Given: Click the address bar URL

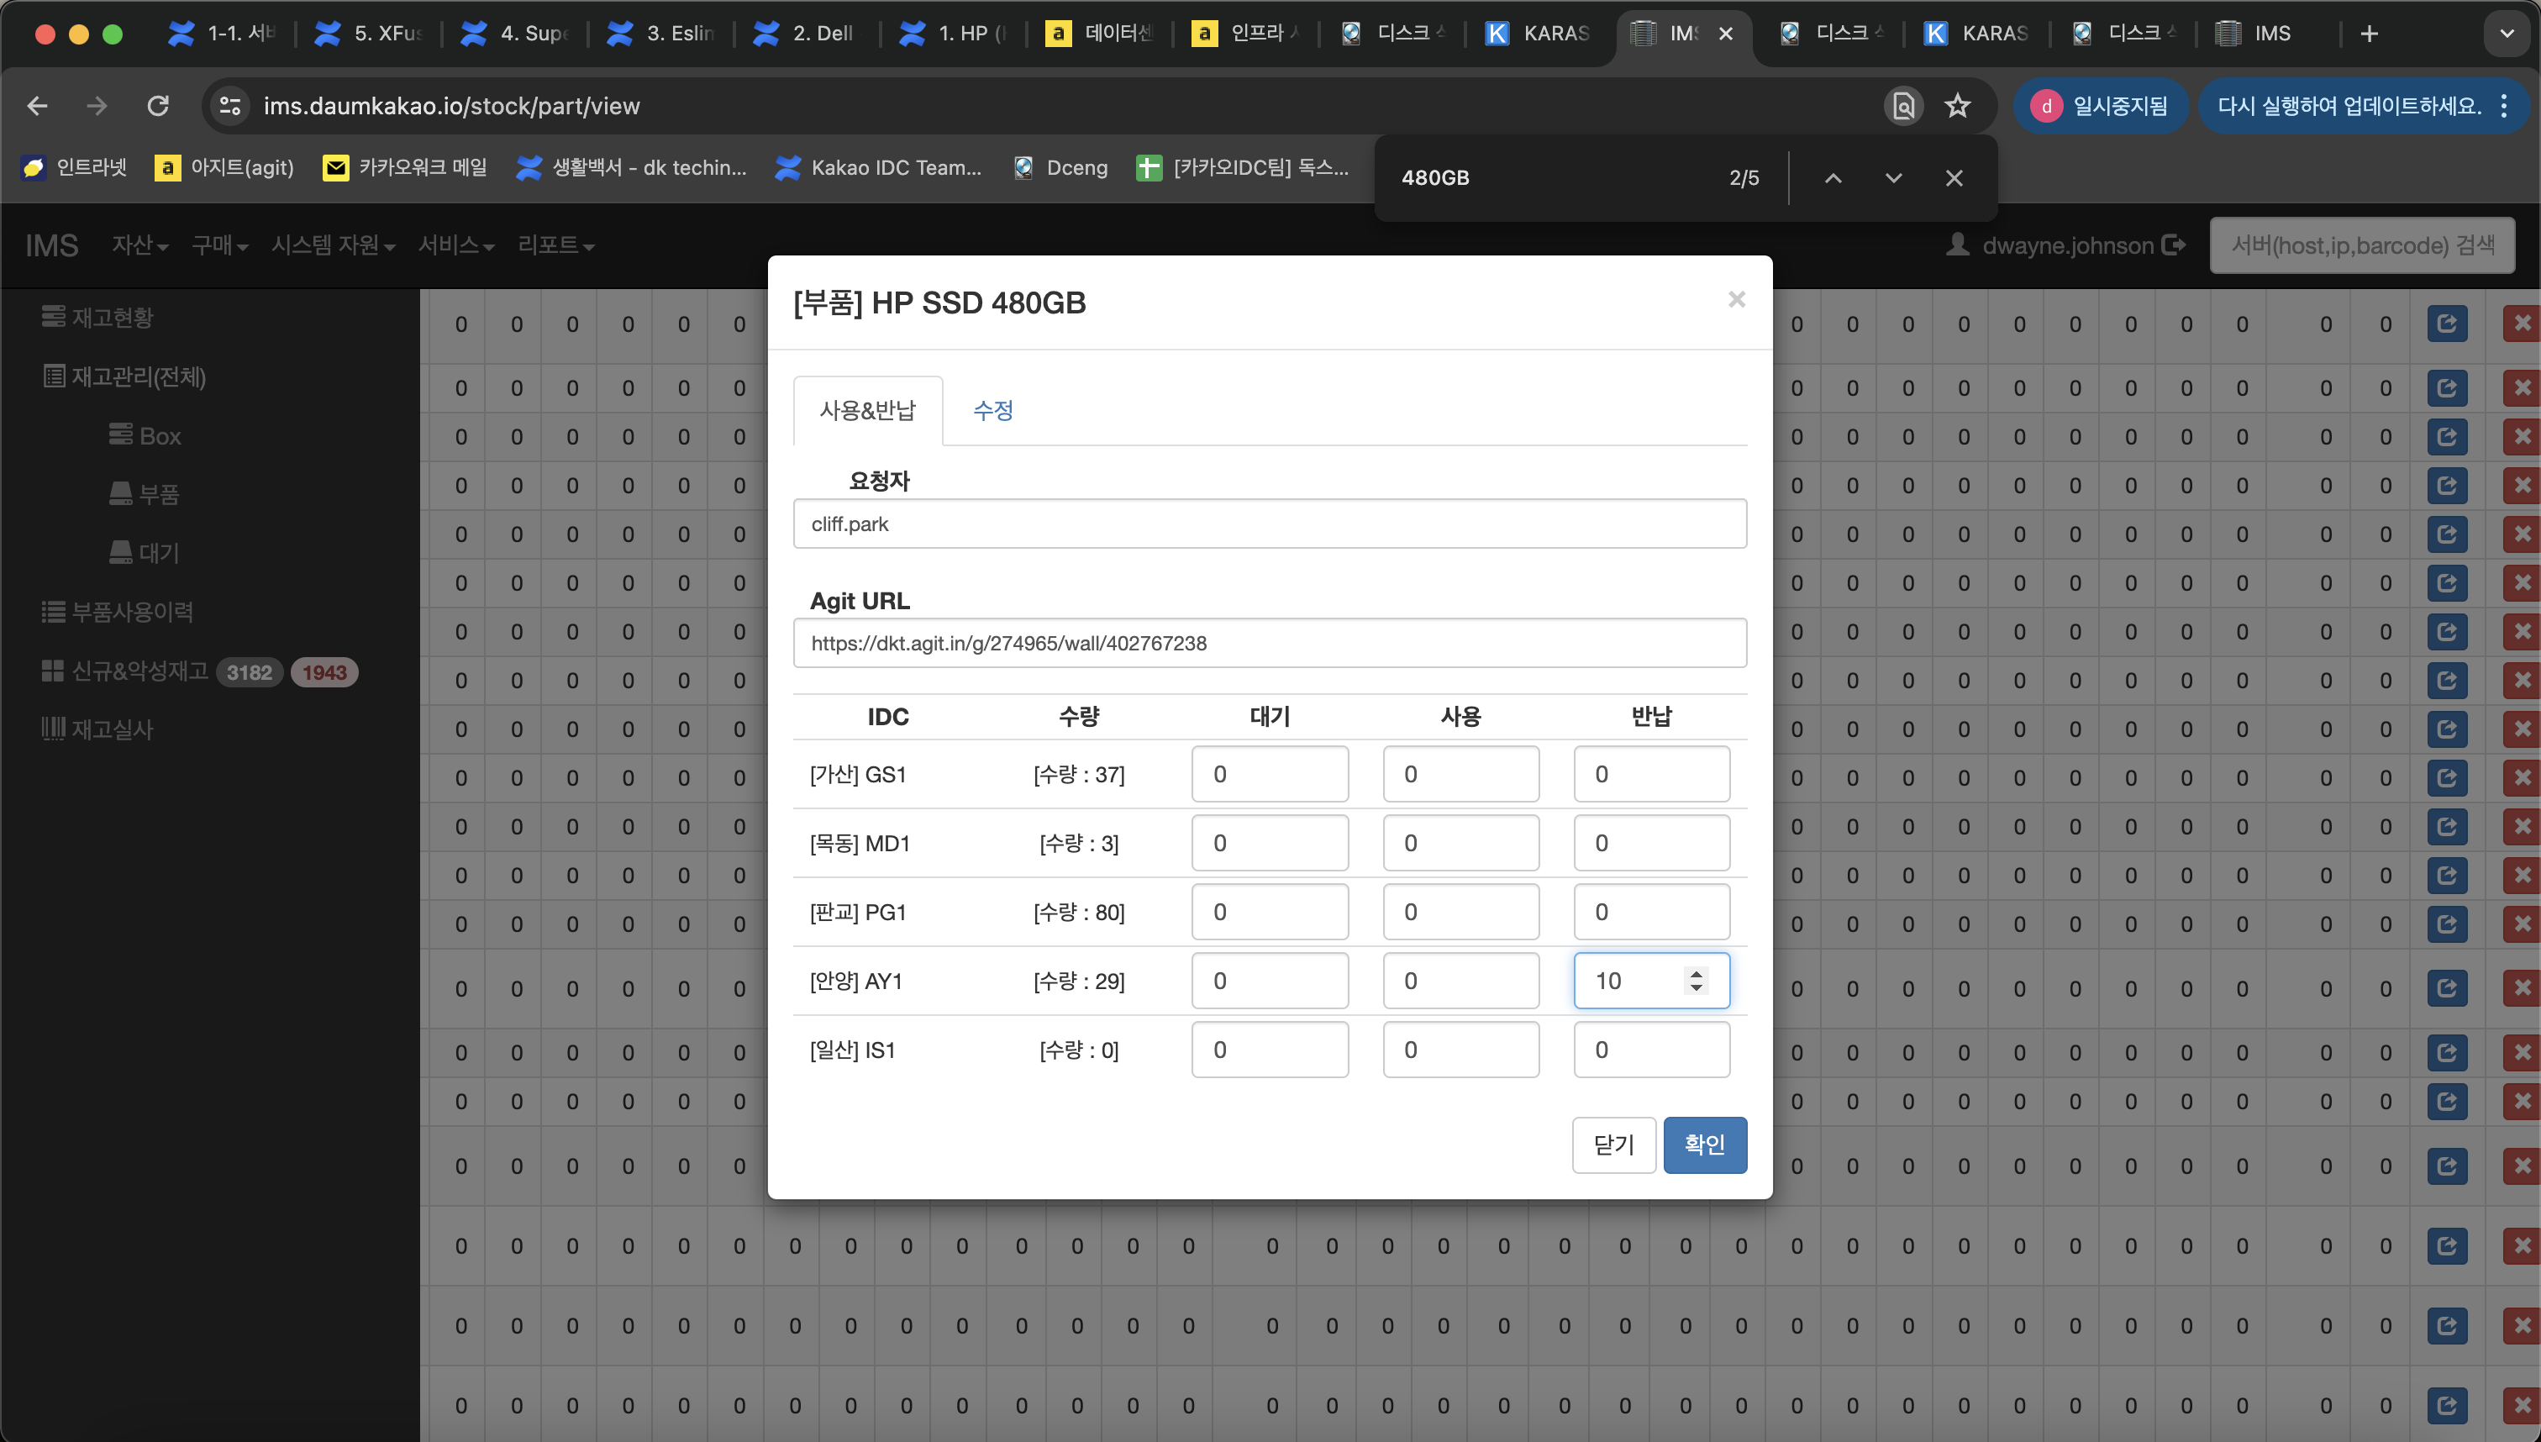Looking at the screenshot, I should pyautogui.click(x=451, y=106).
